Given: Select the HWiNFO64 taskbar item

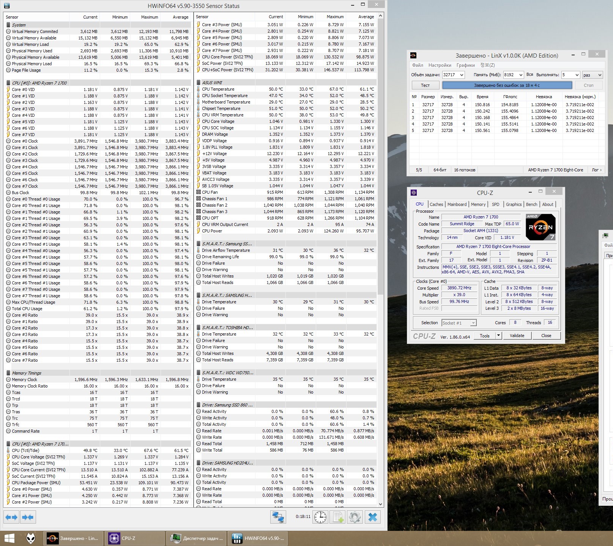Looking at the screenshot, I should pyautogui.click(x=258, y=538).
